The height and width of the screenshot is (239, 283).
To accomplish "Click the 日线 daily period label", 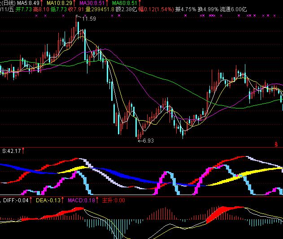I will click(x=8, y=3).
